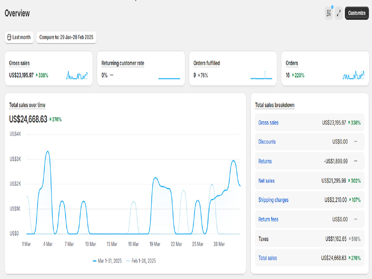Click the Gross sales card sparkline chart

click(77, 75)
